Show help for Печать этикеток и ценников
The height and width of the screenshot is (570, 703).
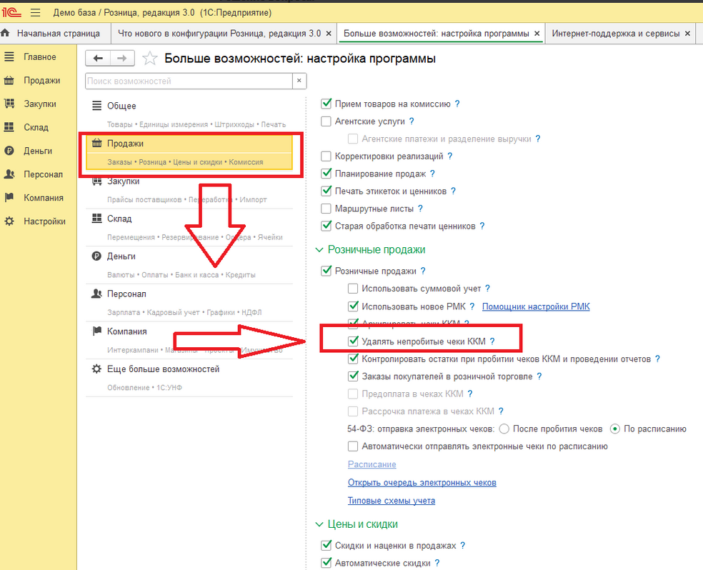click(x=453, y=191)
